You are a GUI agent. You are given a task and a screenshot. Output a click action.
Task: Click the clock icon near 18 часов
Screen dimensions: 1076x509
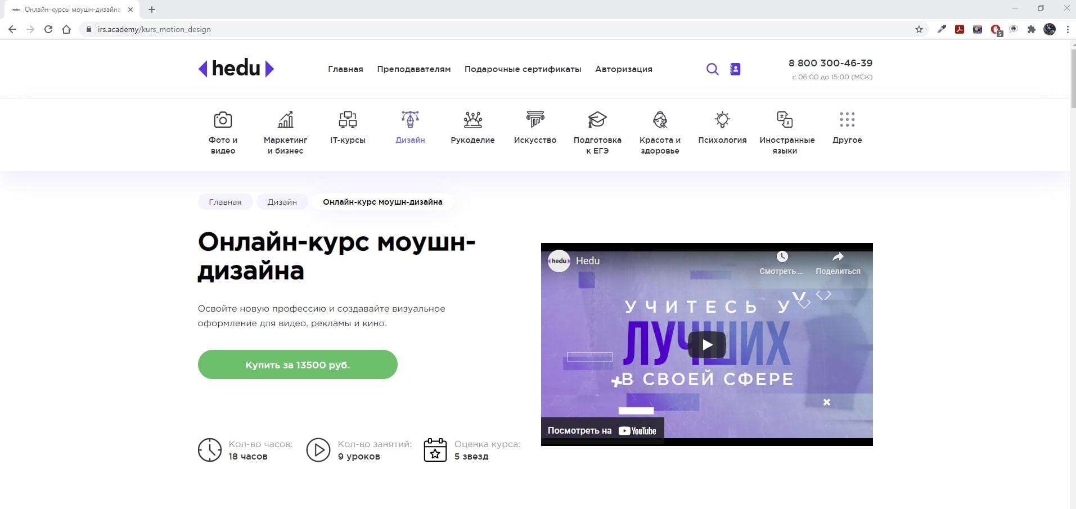tap(210, 450)
